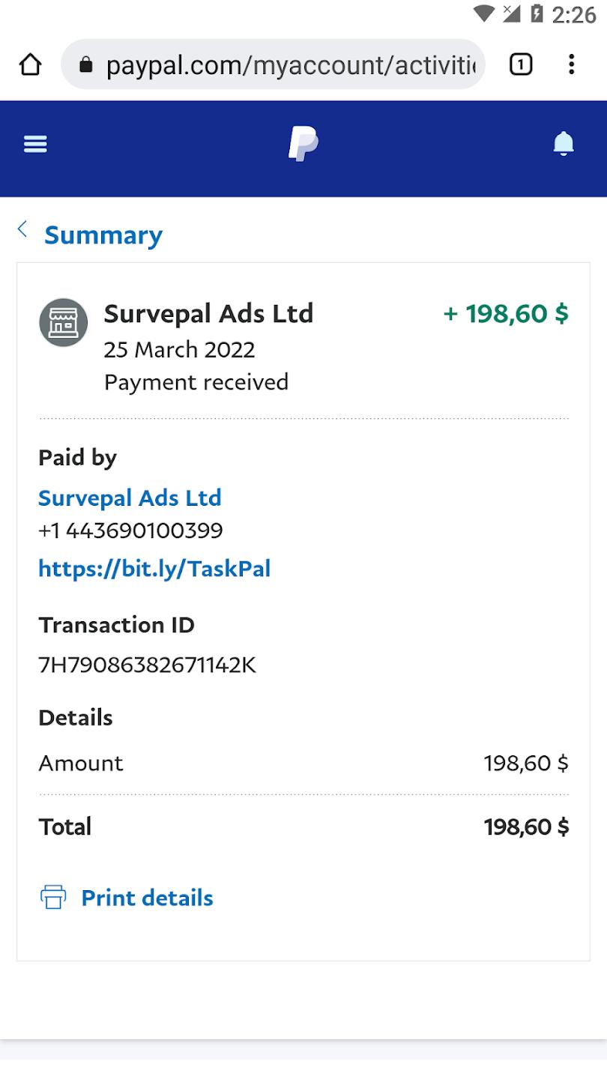Click the merchant storefront avatar icon
Screen dimensions: 607x1079
[64, 322]
